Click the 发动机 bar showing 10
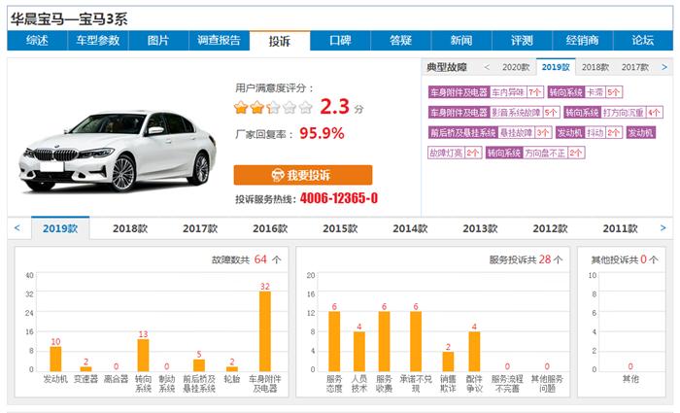The image size is (680, 413). click(55, 359)
